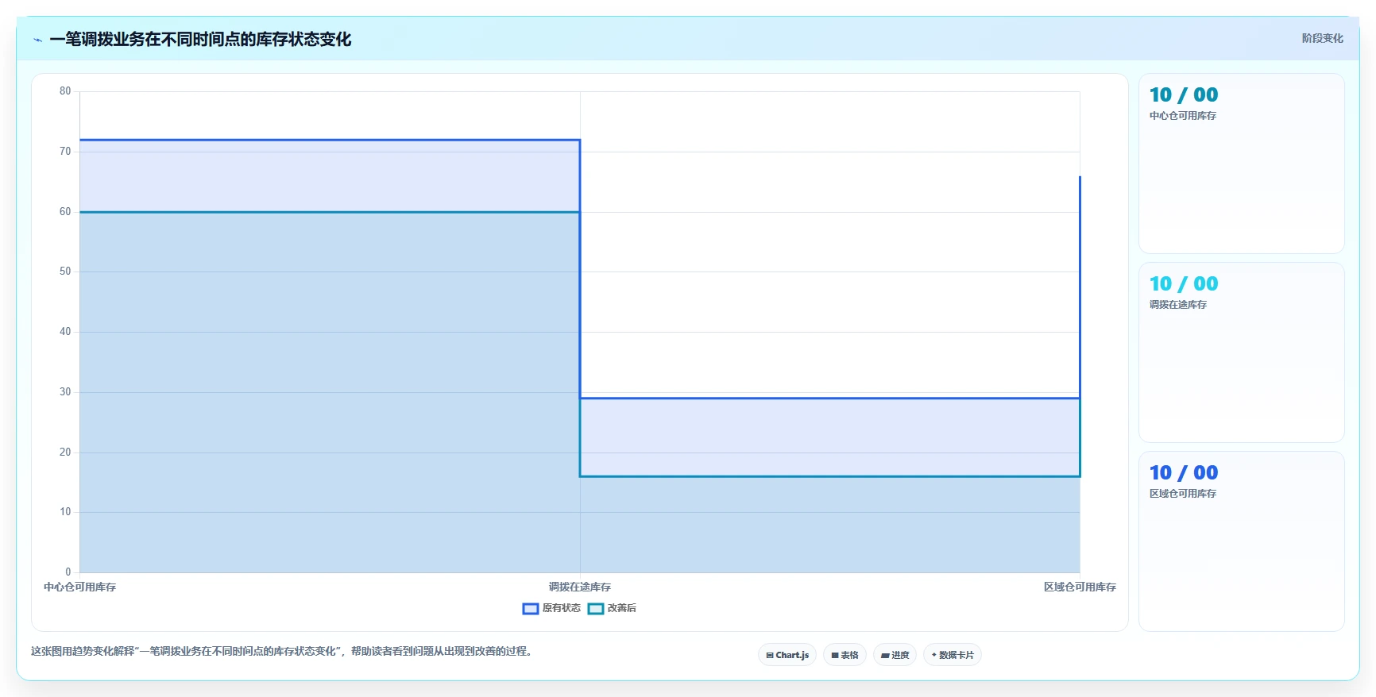Click the 区域仓可用库存 label in the side card
The image size is (1376, 697).
(x=1183, y=494)
